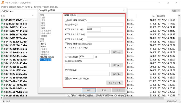Click the 确定 button

89,90
